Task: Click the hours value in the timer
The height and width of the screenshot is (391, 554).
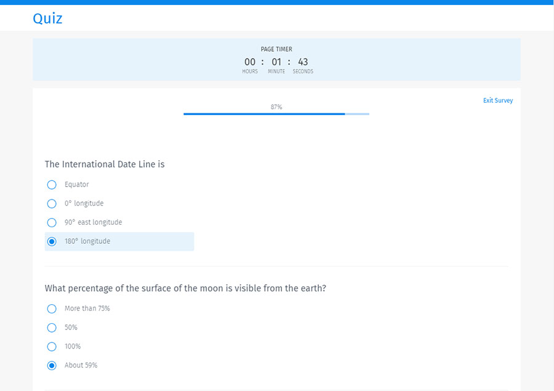Action: [250, 62]
